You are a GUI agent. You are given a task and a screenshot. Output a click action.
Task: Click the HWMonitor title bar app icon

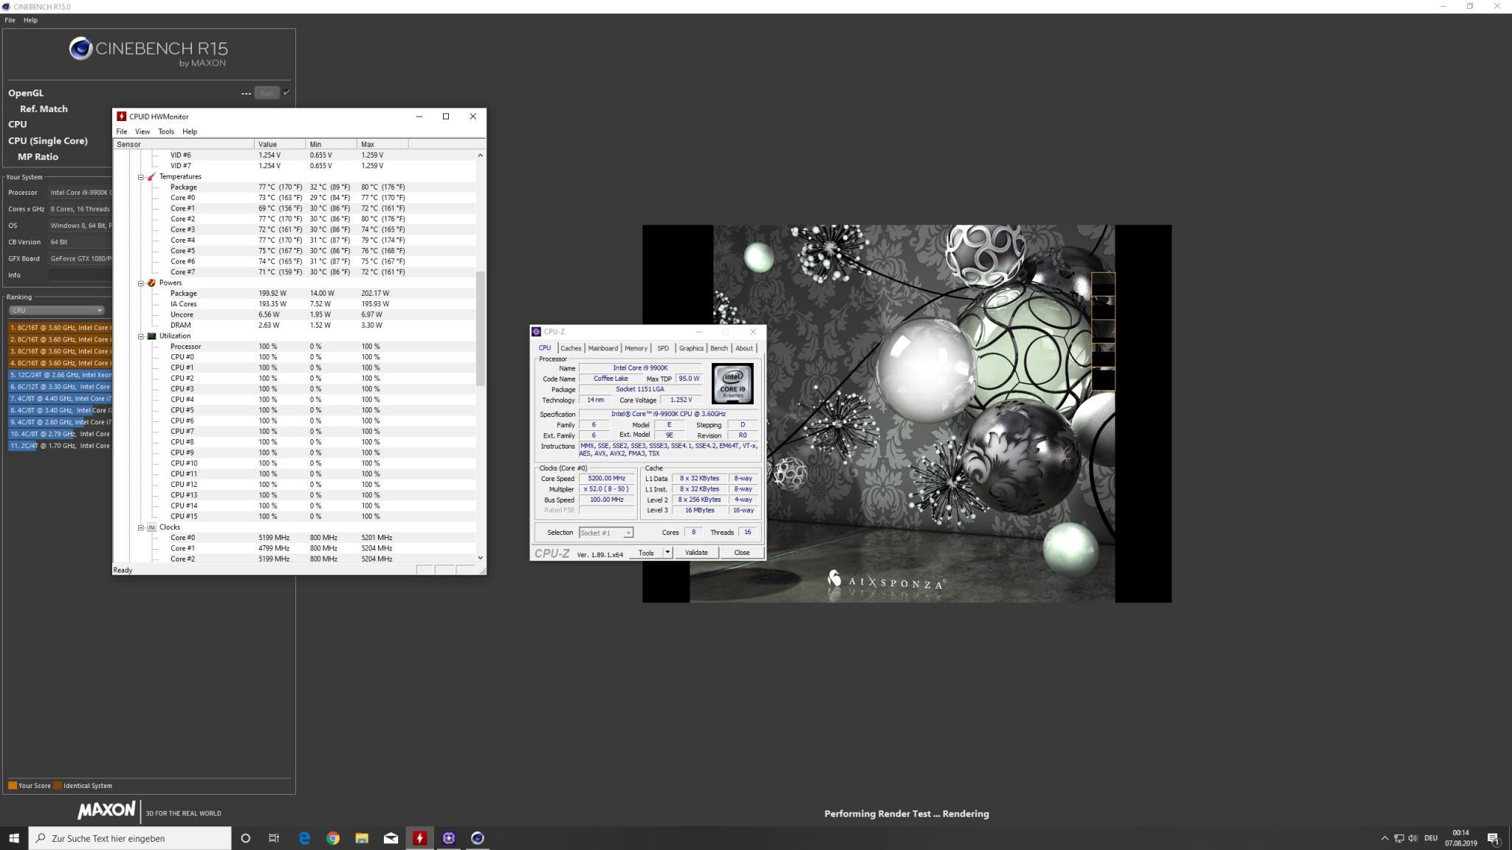[x=121, y=117]
